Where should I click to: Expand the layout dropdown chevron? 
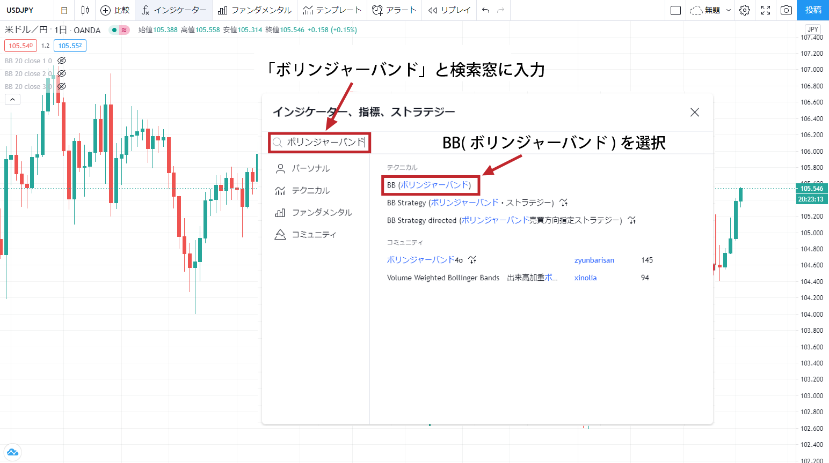click(x=729, y=10)
